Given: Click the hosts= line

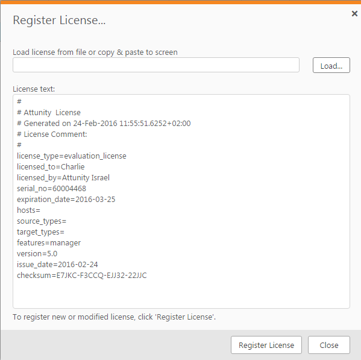Looking at the screenshot, I should (28, 210).
